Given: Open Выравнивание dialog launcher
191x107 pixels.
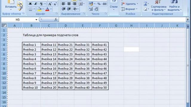Looking at the screenshot, I should click(84, 14).
